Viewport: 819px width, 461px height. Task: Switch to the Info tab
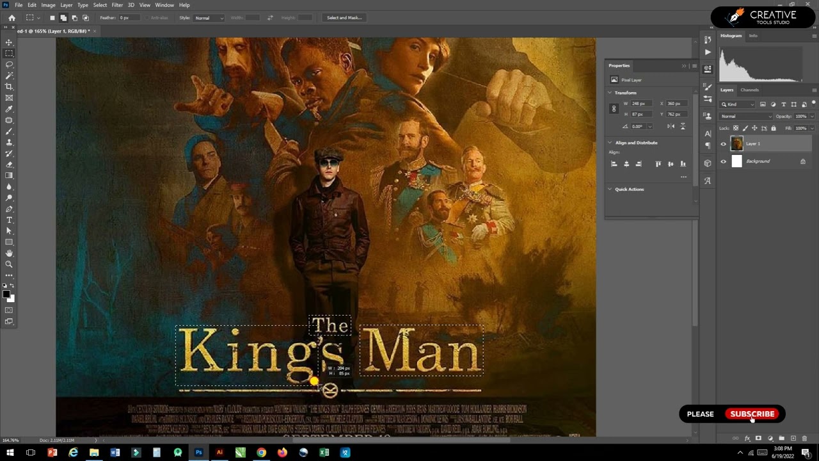point(753,36)
